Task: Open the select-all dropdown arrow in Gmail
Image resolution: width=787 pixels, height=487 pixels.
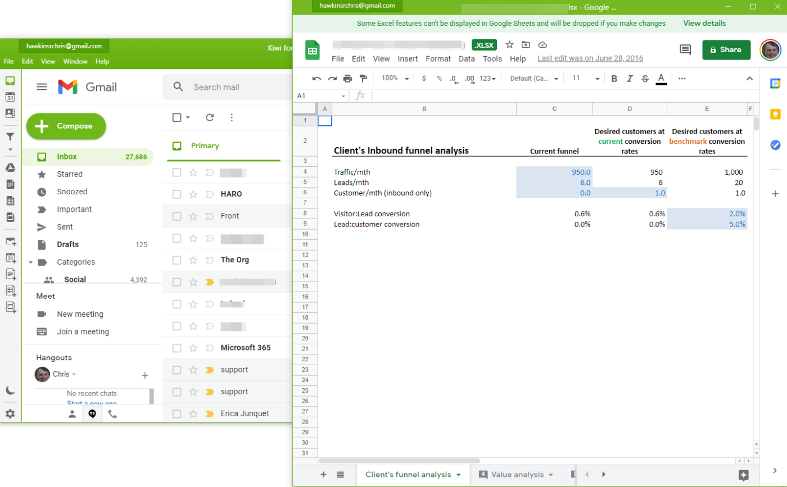Action: pyautogui.click(x=188, y=117)
